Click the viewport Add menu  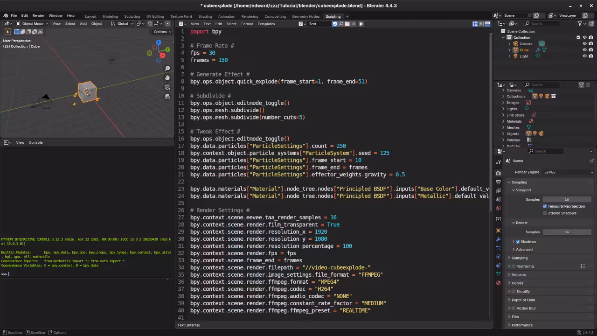pos(83,24)
